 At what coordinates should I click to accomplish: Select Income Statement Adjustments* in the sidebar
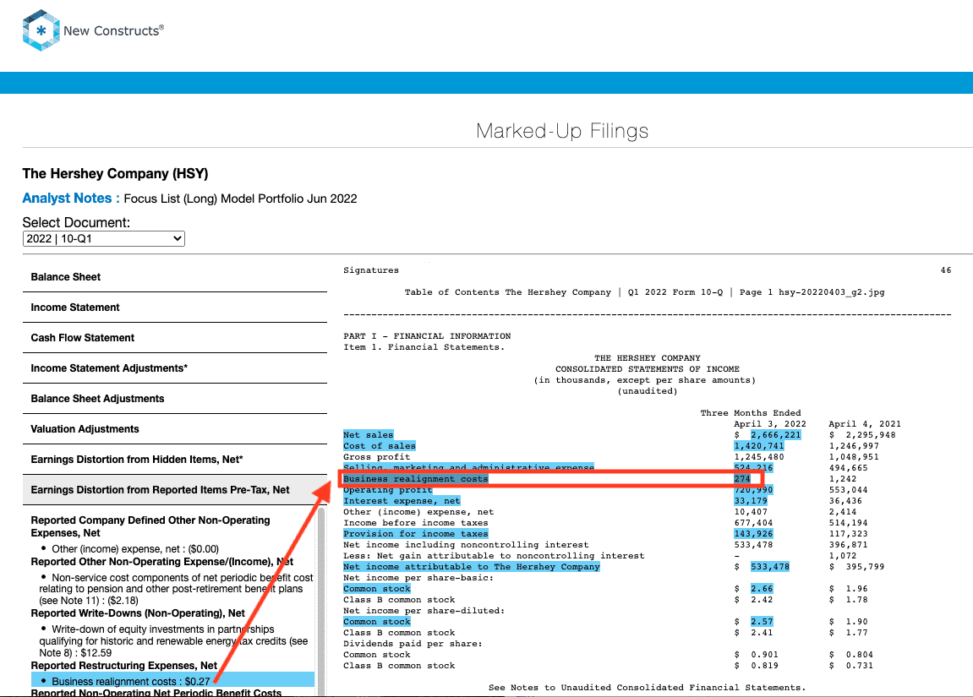pyautogui.click(x=175, y=368)
